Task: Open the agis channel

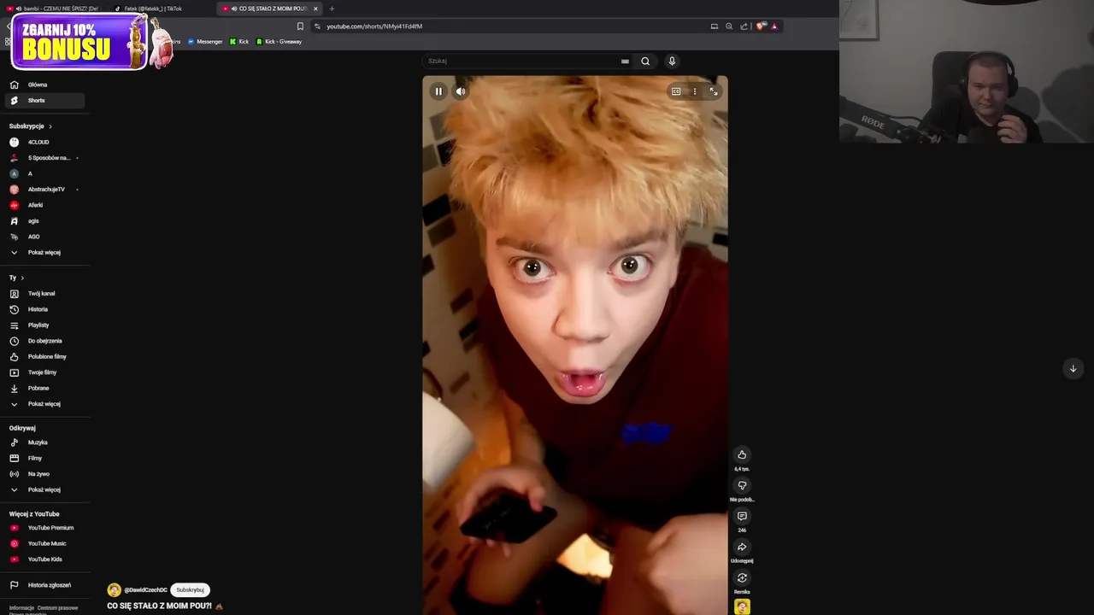Action: click(44, 220)
